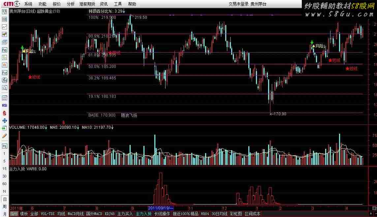Screen dimensions: 377x217
Task: Click the f(x) formula icon
Action: (x=5, y=80)
